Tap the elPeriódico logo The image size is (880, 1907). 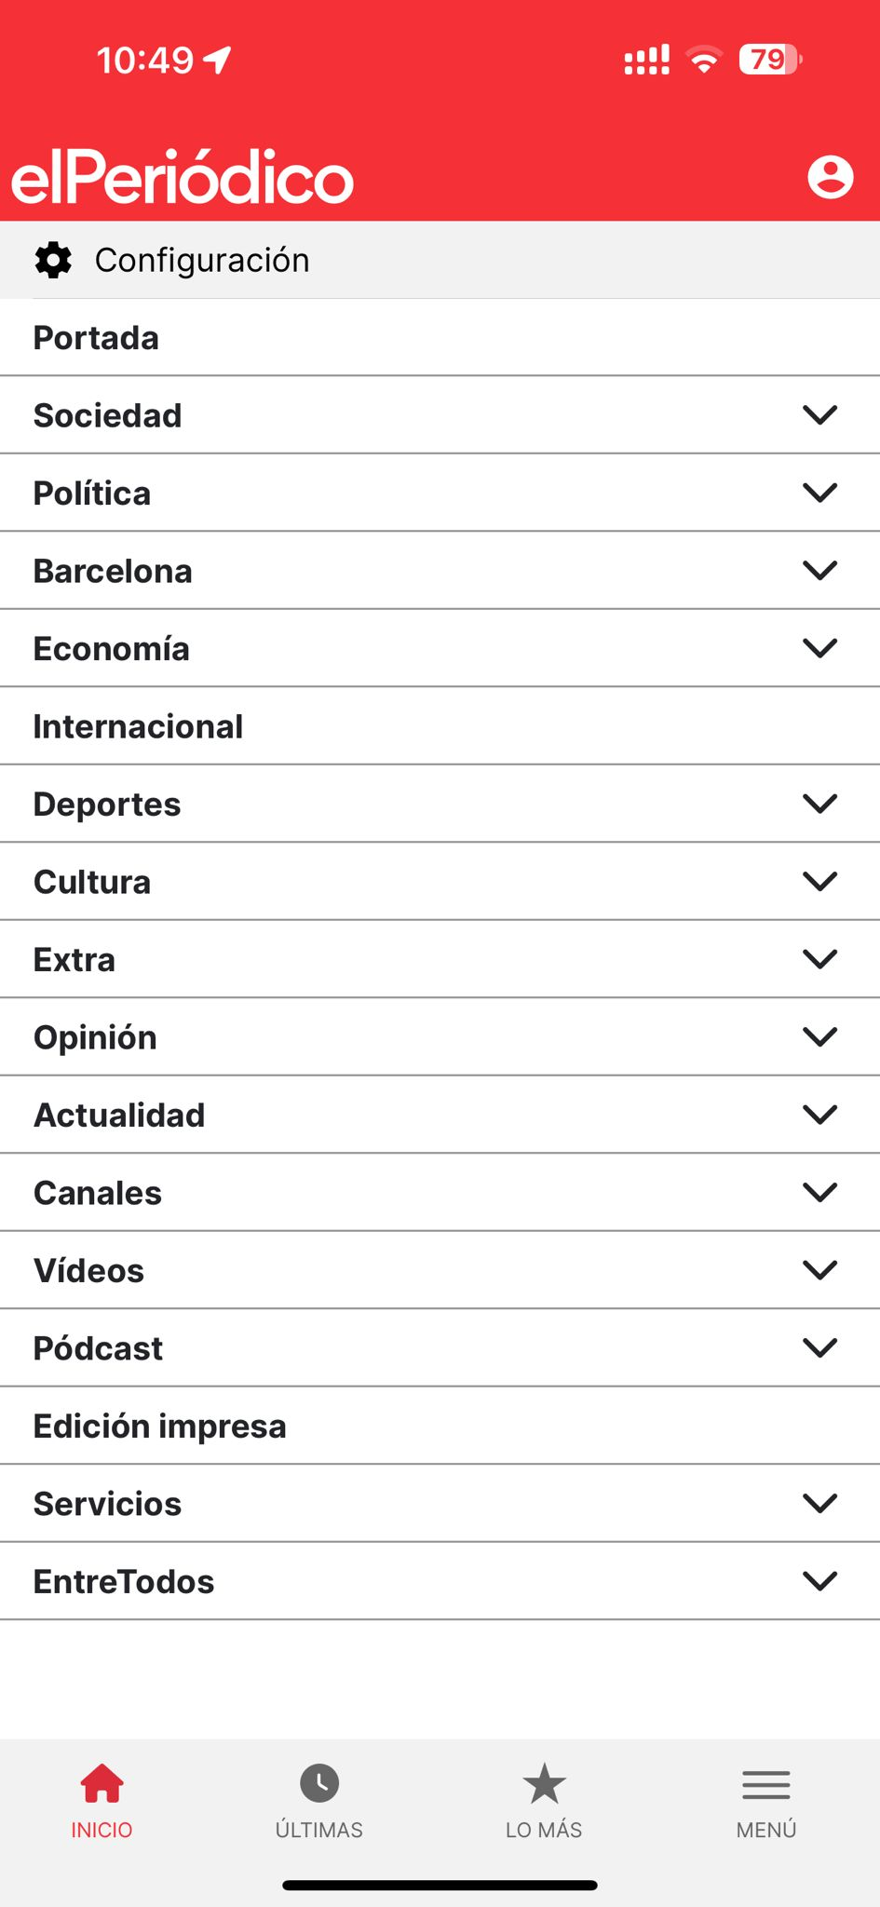[183, 177]
